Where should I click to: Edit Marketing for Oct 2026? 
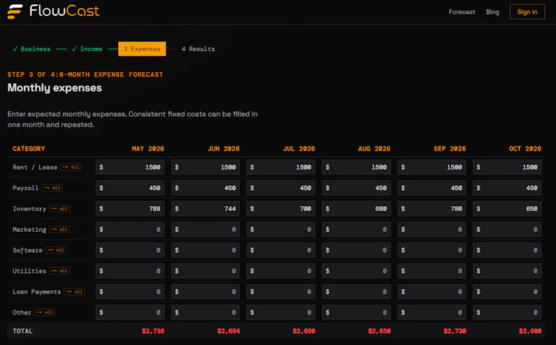507,230
